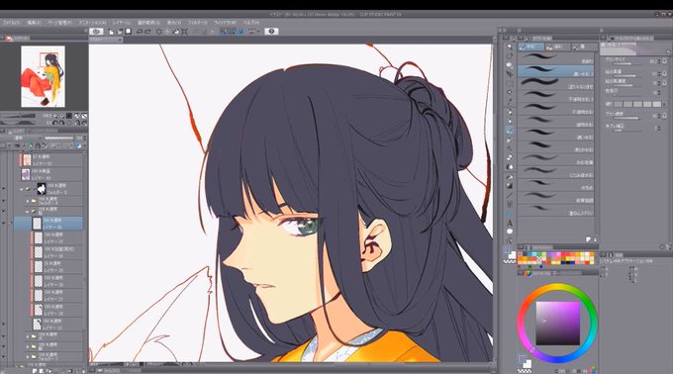Toggle snap to grid icon in command bar

click(240, 32)
